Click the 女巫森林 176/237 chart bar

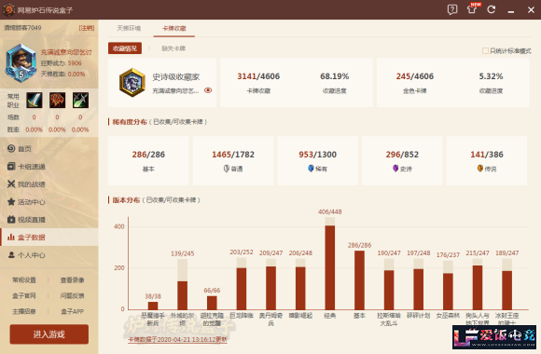click(448, 285)
